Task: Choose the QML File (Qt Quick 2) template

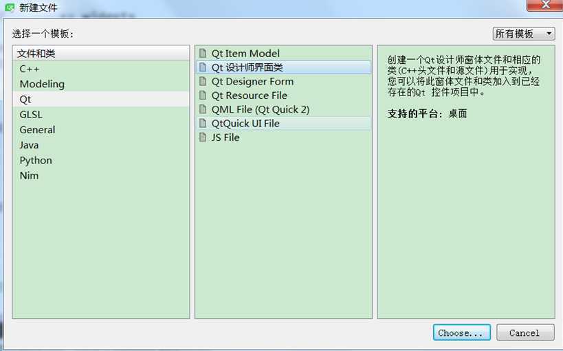Action: (284, 109)
